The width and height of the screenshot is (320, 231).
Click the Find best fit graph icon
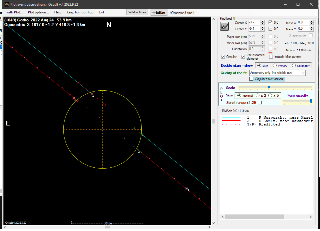pyautogui.click(x=224, y=26)
